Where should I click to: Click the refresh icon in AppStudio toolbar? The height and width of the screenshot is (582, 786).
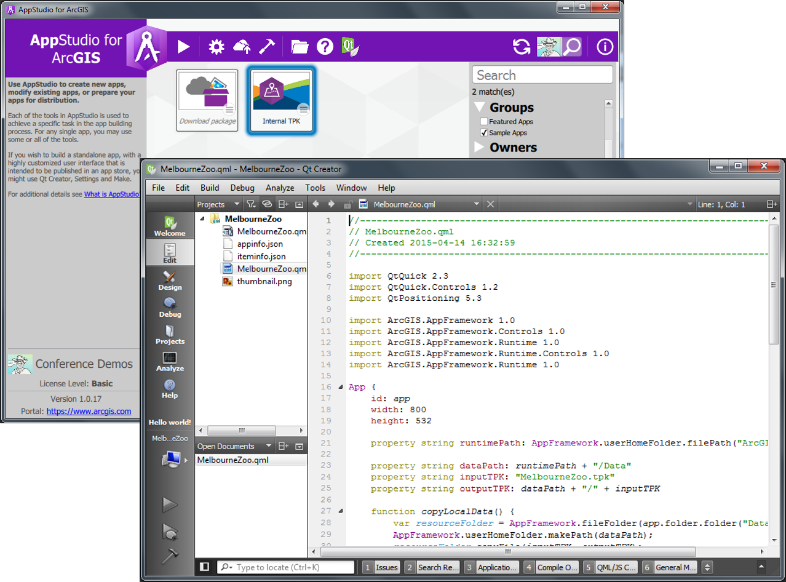coord(522,47)
